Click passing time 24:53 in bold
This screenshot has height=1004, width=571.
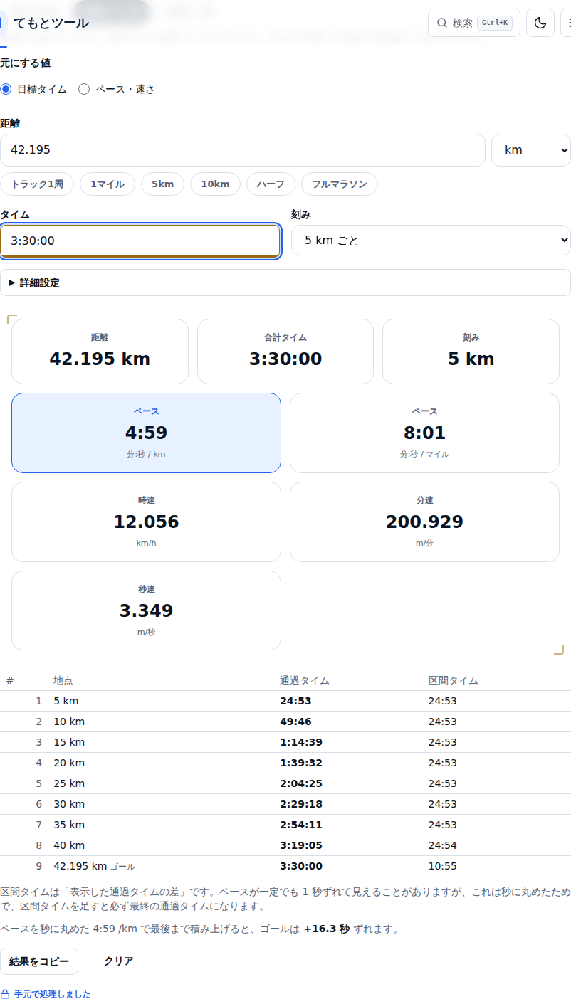295,701
